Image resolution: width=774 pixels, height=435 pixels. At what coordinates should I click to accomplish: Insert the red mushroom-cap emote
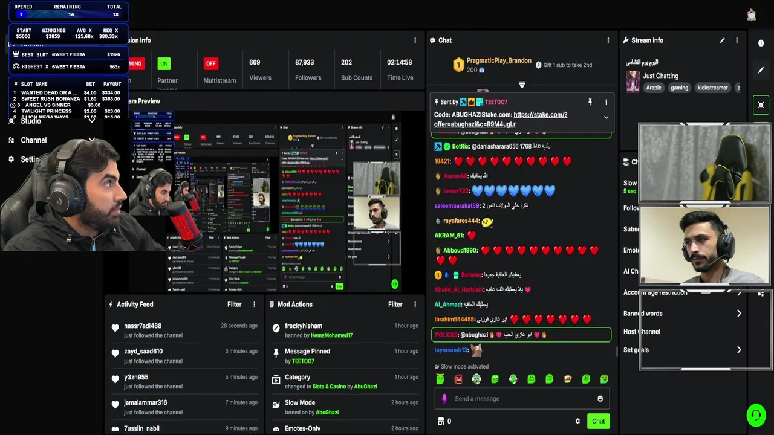click(x=567, y=379)
